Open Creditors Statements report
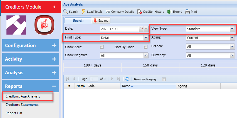Screen dimensions: 237x118 coord(22,105)
